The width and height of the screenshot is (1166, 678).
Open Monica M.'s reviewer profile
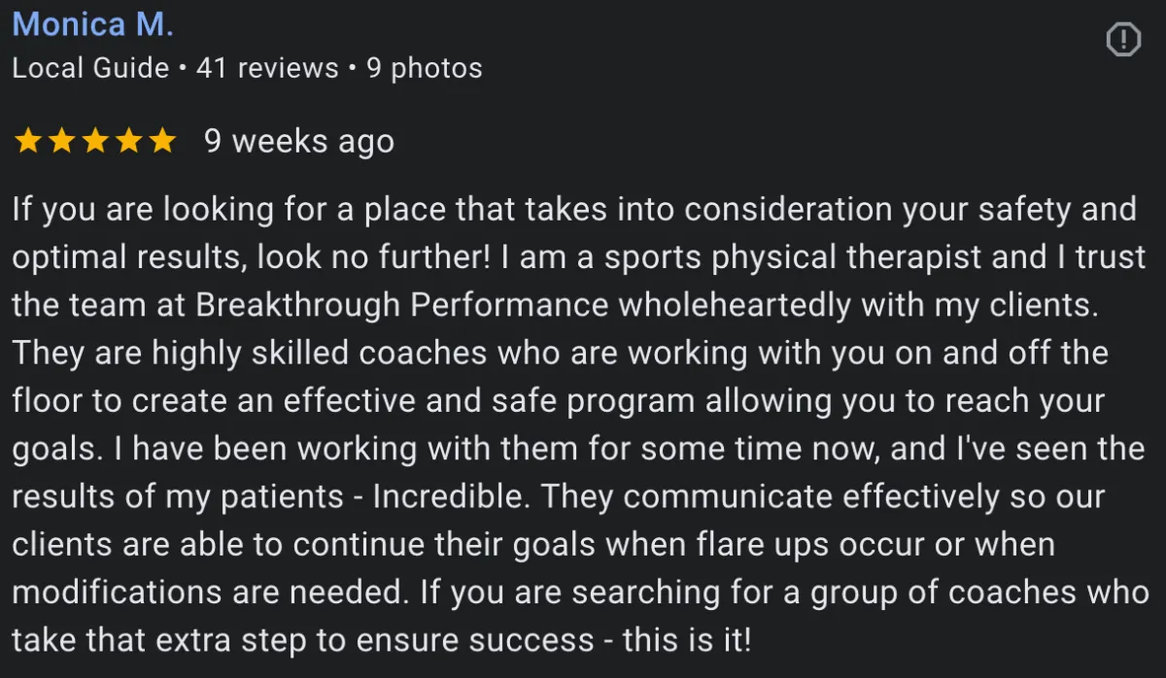coord(92,24)
